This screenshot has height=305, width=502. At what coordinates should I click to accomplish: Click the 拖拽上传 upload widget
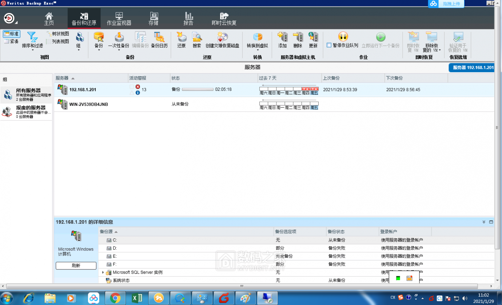tap(446, 4)
